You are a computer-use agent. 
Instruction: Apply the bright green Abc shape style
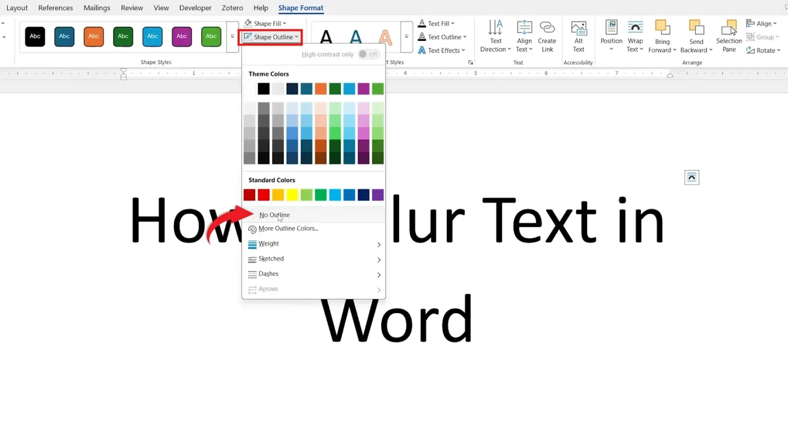pos(211,36)
